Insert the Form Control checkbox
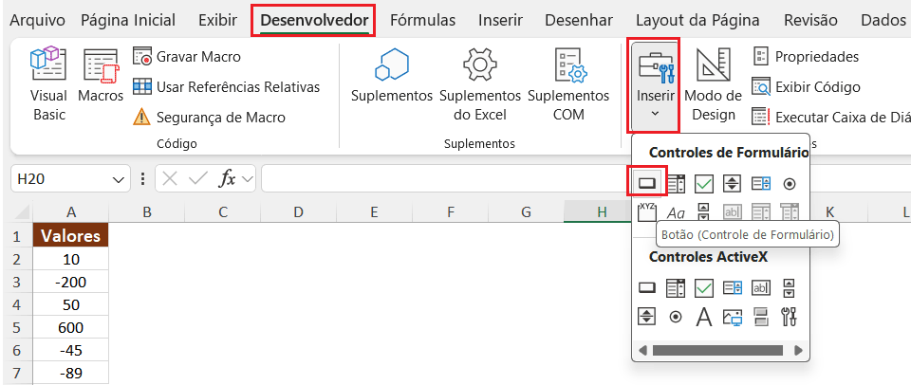 tap(703, 183)
